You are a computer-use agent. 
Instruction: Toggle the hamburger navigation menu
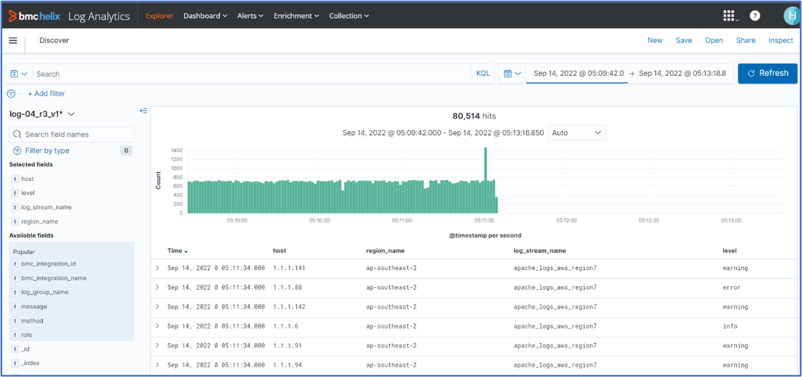(13, 40)
